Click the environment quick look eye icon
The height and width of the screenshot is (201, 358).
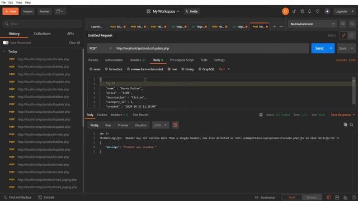[343, 24]
